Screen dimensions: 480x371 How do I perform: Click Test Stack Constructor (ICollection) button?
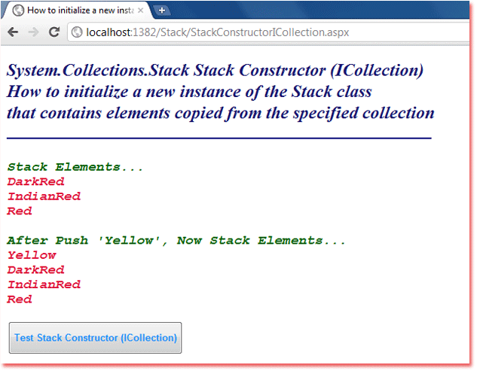(x=95, y=338)
